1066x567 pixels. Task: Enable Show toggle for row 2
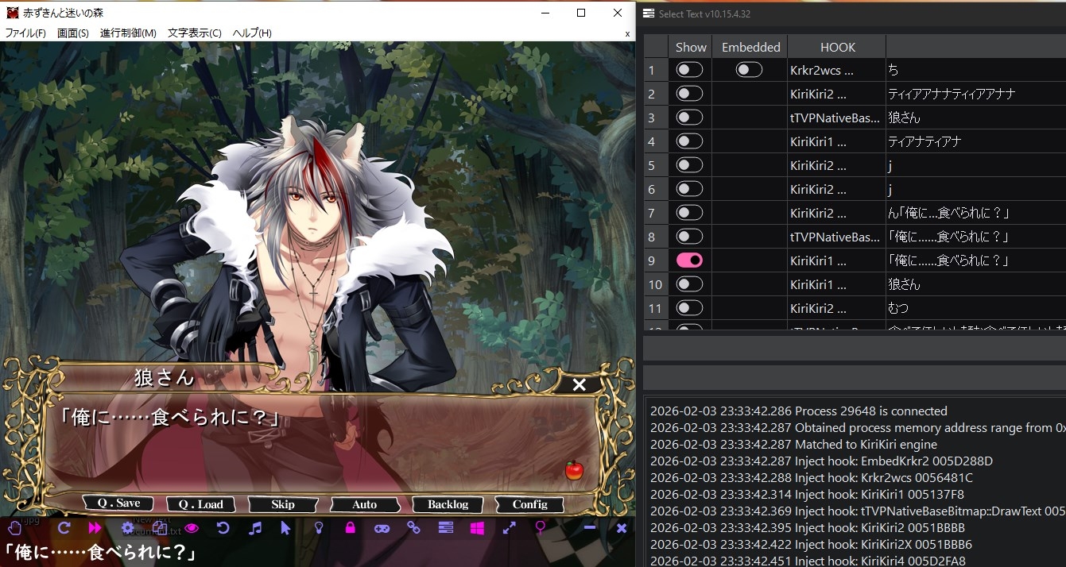point(689,94)
